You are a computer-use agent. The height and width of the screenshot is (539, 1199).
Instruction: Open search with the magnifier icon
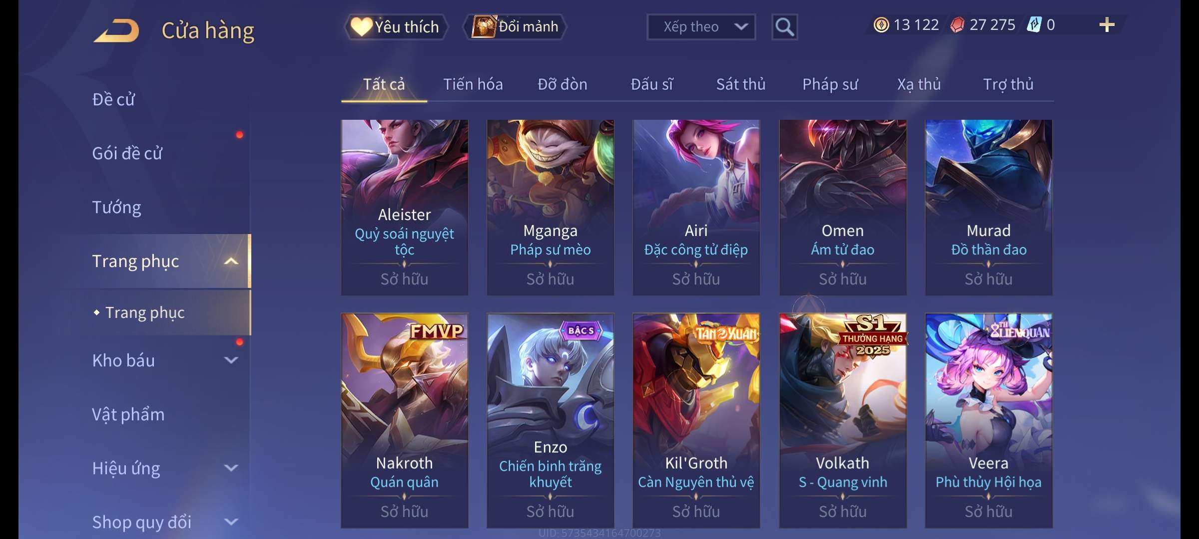(x=784, y=27)
